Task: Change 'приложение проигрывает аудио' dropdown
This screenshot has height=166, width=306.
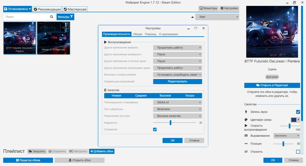Action: tap(177, 68)
